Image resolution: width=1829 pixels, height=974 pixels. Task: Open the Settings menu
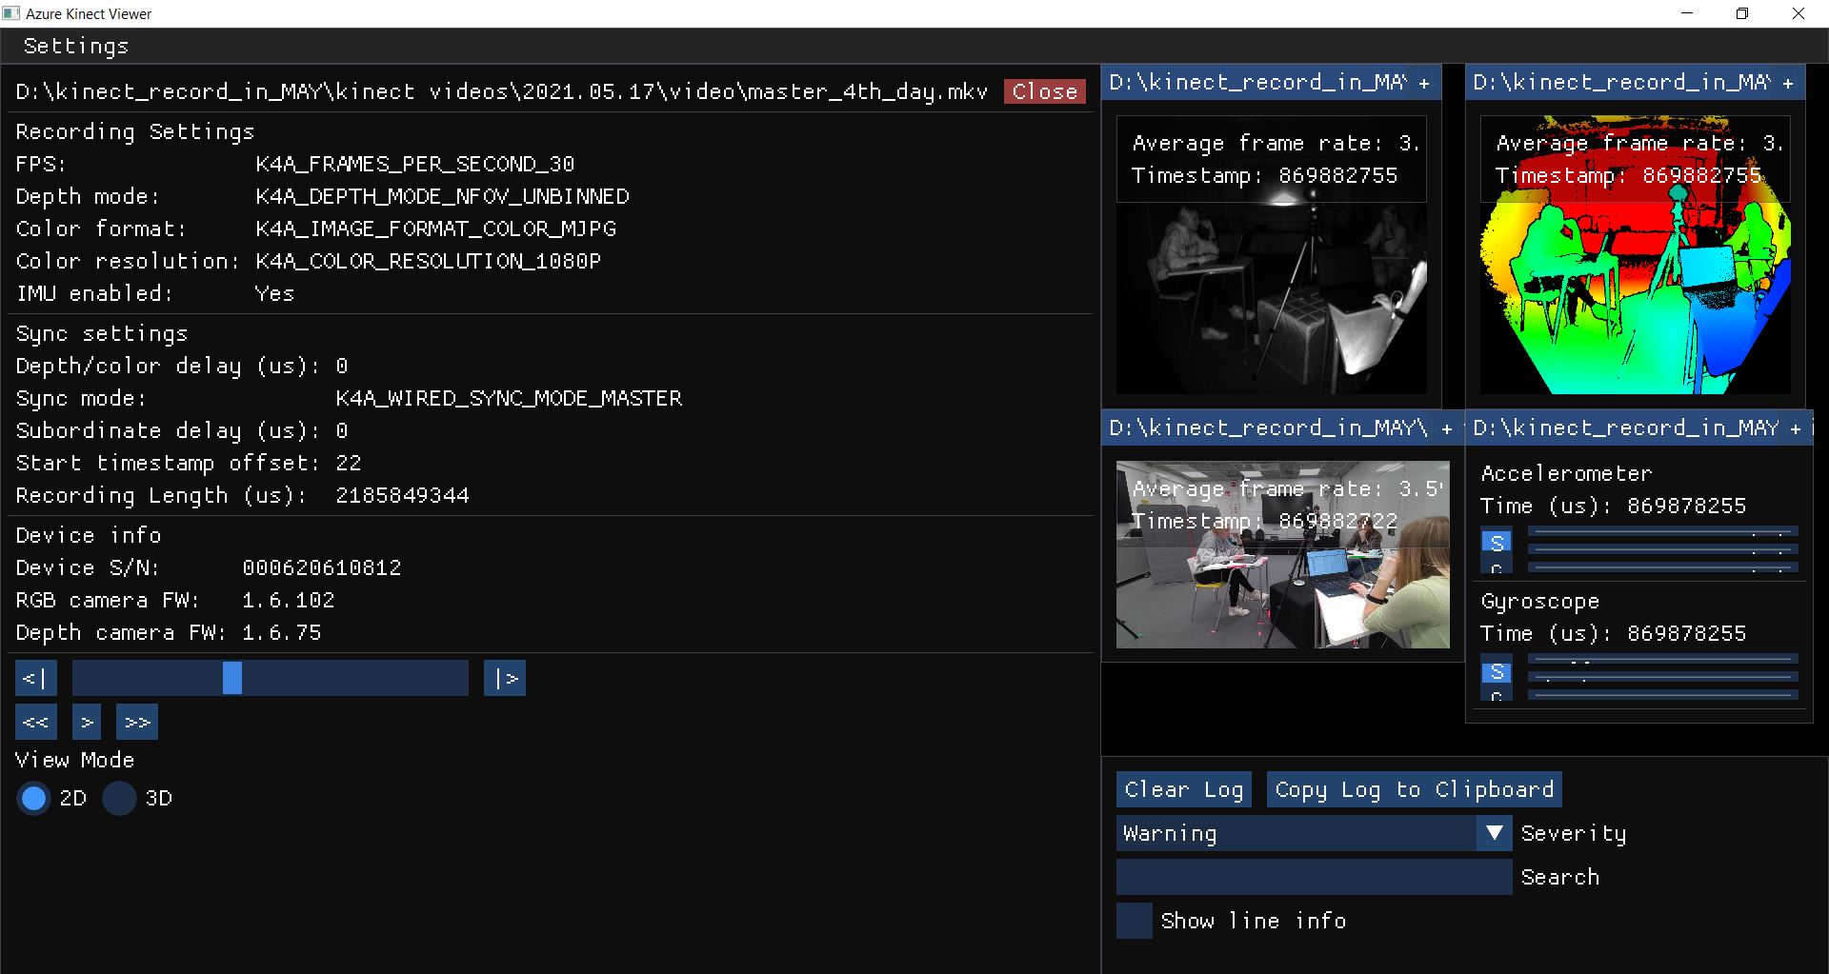(75, 46)
